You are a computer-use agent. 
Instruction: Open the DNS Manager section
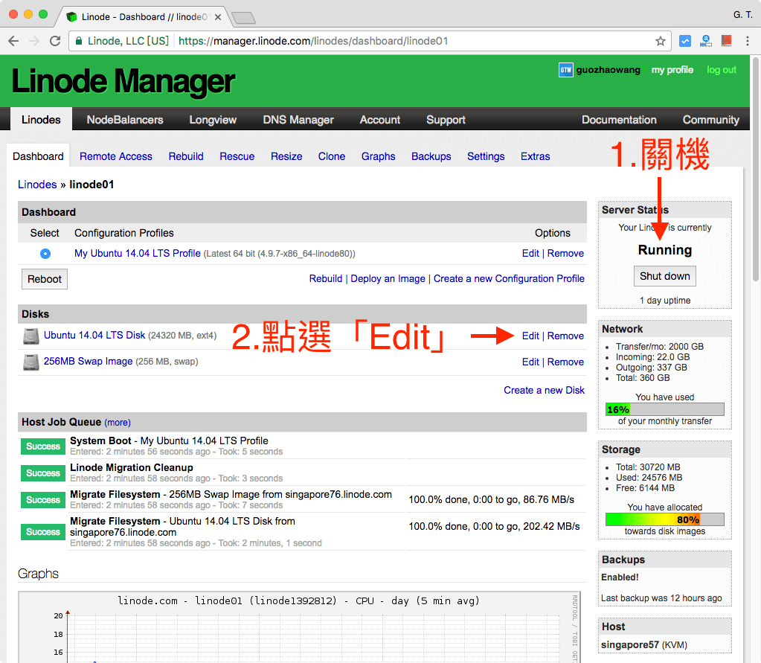(x=298, y=120)
